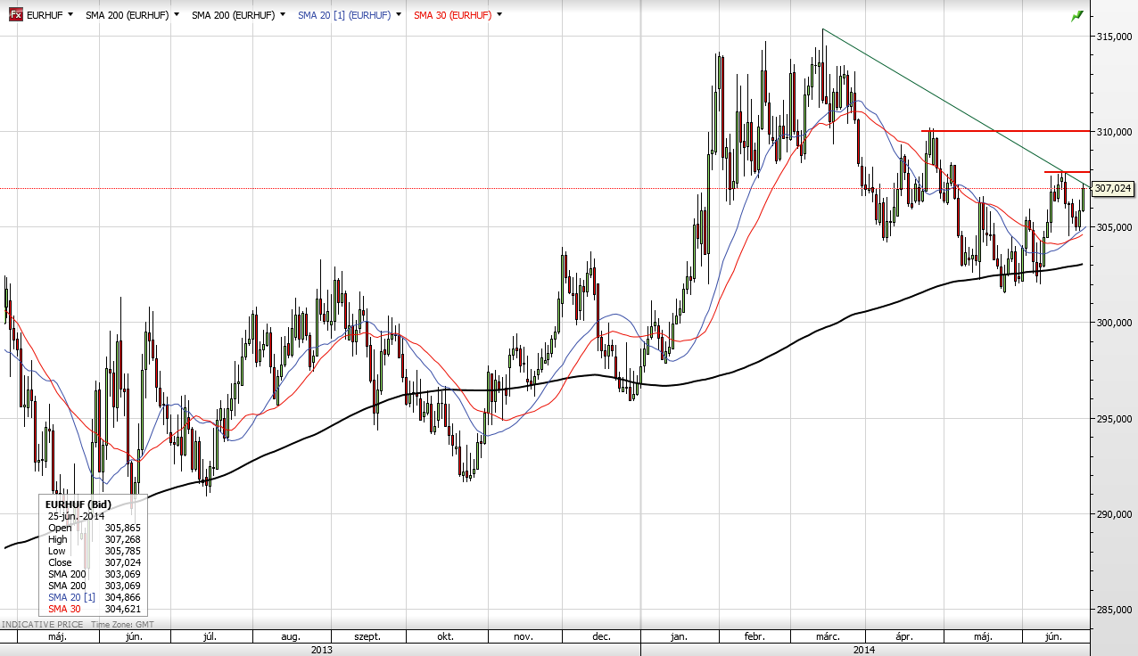Click the 300,000 price axis label
The height and width of the screenshot is (656, 1138).
(x=1115, y=323)
